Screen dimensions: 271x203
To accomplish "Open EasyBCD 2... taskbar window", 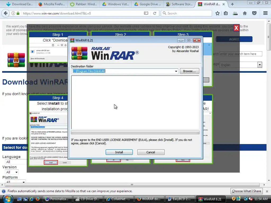I will pyautogui.click(x=180, y=199).
